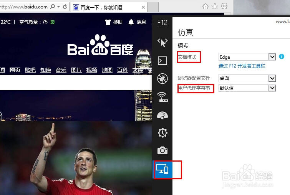Click the 音乐 navigation link
This screenshot has width=290, height=195.
coord(61,70)
